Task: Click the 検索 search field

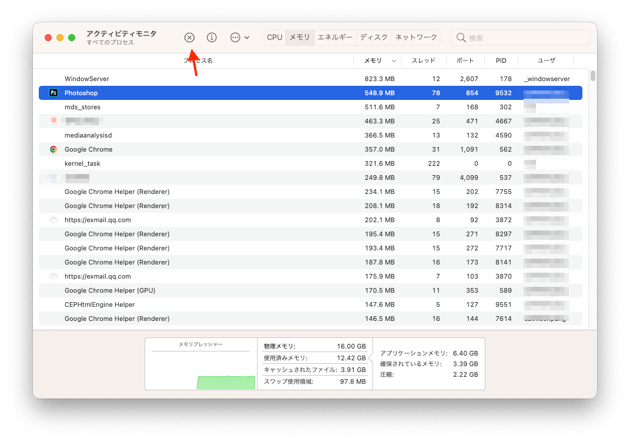Action: click(x=520, y=38)
